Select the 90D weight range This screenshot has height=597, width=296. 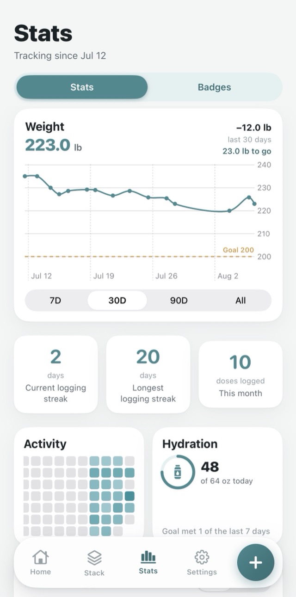(x=179, y=301)
